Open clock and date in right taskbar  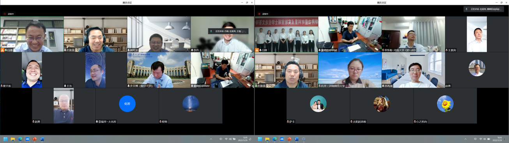[x=500, y=139]
